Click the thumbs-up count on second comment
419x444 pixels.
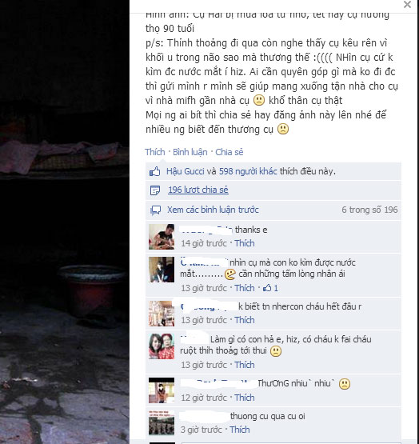point(270,288)
